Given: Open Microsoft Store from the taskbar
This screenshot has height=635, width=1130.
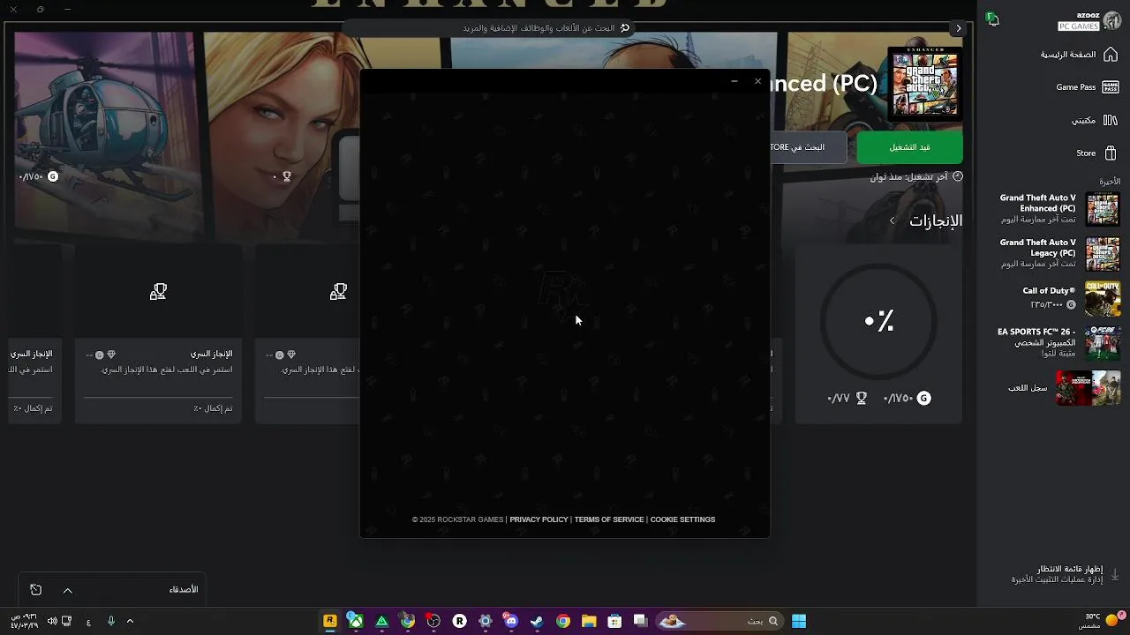Looking at the screenshot, I should 614,621.
